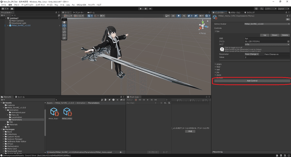The image size is (291, 157).
Task: Click the scene orientation gizmo
Action: pyautogui.click(x=203, y=25)
